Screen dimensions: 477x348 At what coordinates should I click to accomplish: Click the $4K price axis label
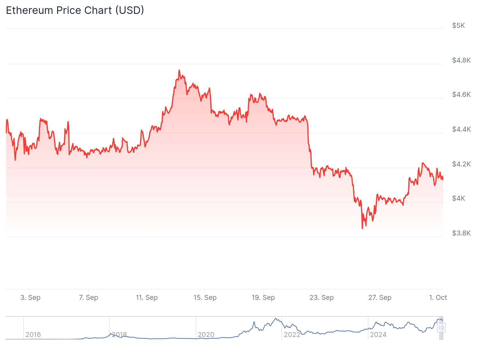(458, 198)
